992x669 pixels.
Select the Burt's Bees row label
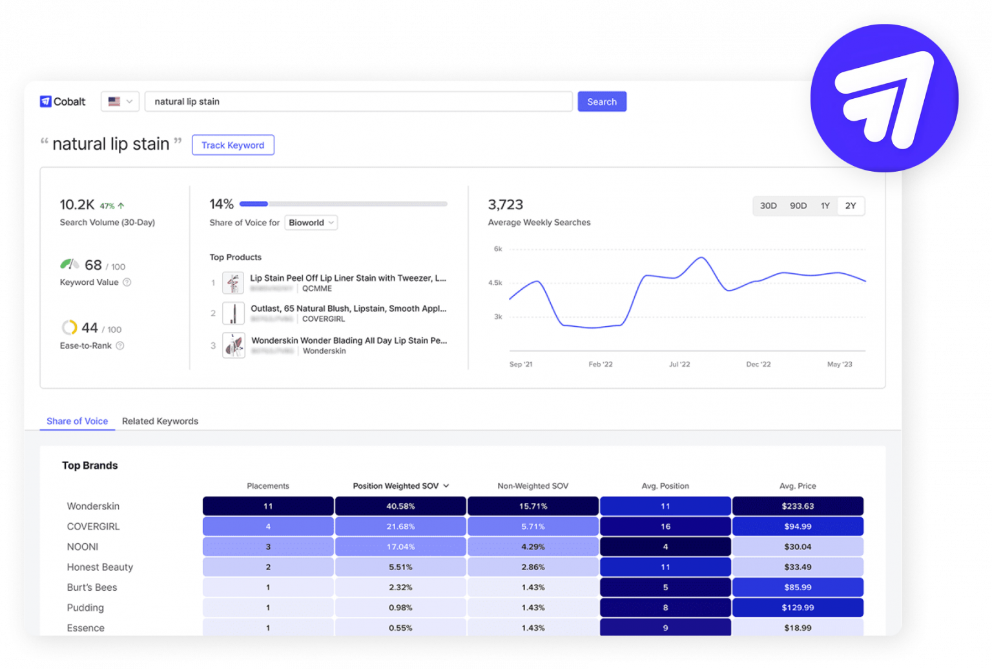point(92,588)
